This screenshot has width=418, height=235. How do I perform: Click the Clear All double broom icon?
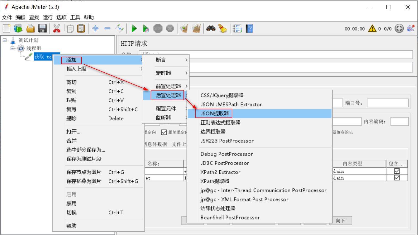click(x=196, y=28)
